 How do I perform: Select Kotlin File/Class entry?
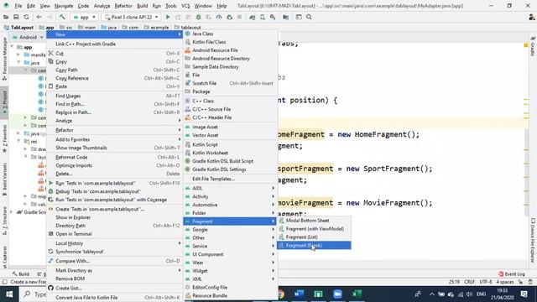(231, 42)
